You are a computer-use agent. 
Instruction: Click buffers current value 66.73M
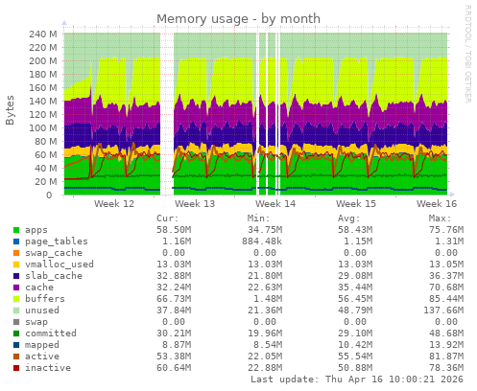click(174, 299)
